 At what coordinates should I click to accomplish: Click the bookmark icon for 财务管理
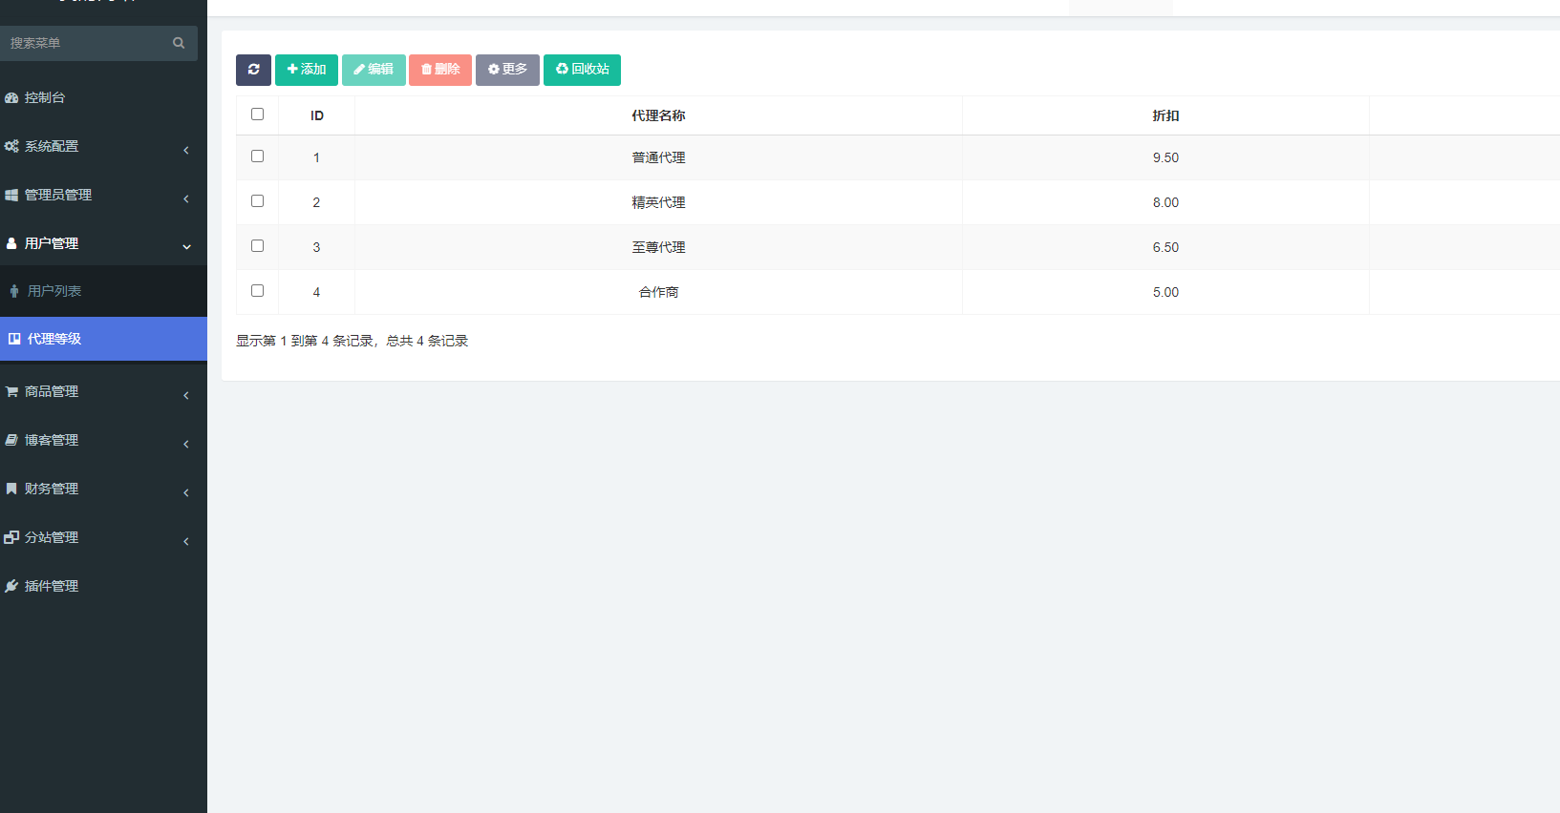(x=11, y=489)
